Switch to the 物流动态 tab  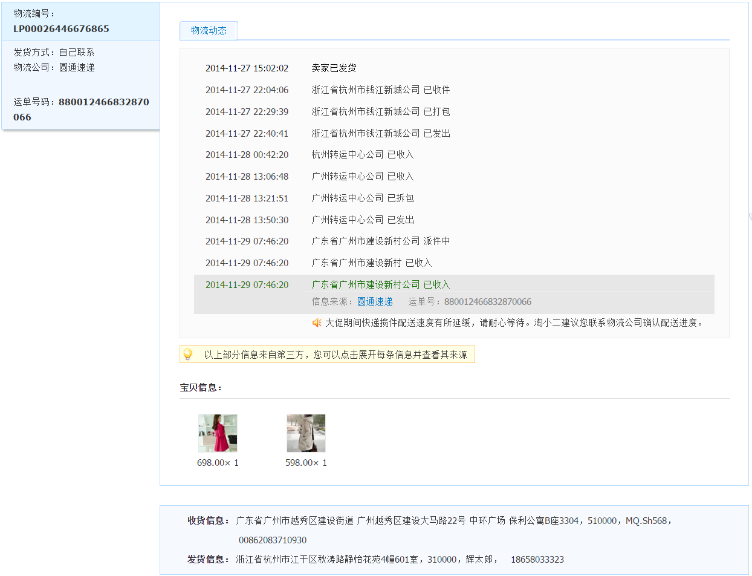coord(209,31)
